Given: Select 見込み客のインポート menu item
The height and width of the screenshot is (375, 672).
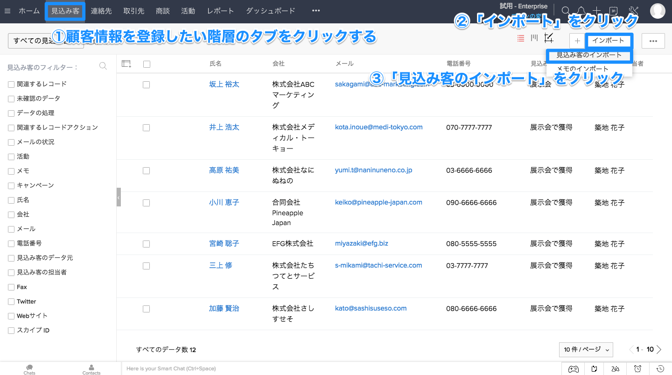Looking at the screenshot, I should [x=589, y=55].
